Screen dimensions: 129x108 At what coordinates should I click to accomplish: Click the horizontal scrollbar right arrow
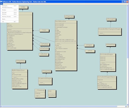(x=126, y=106)
